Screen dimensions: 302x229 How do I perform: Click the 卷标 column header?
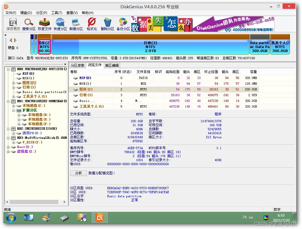[91, 72]
